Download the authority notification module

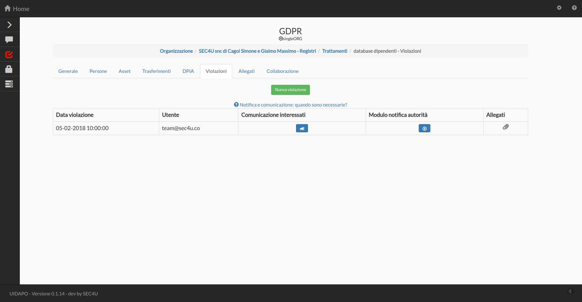click(x=424, y=128)
